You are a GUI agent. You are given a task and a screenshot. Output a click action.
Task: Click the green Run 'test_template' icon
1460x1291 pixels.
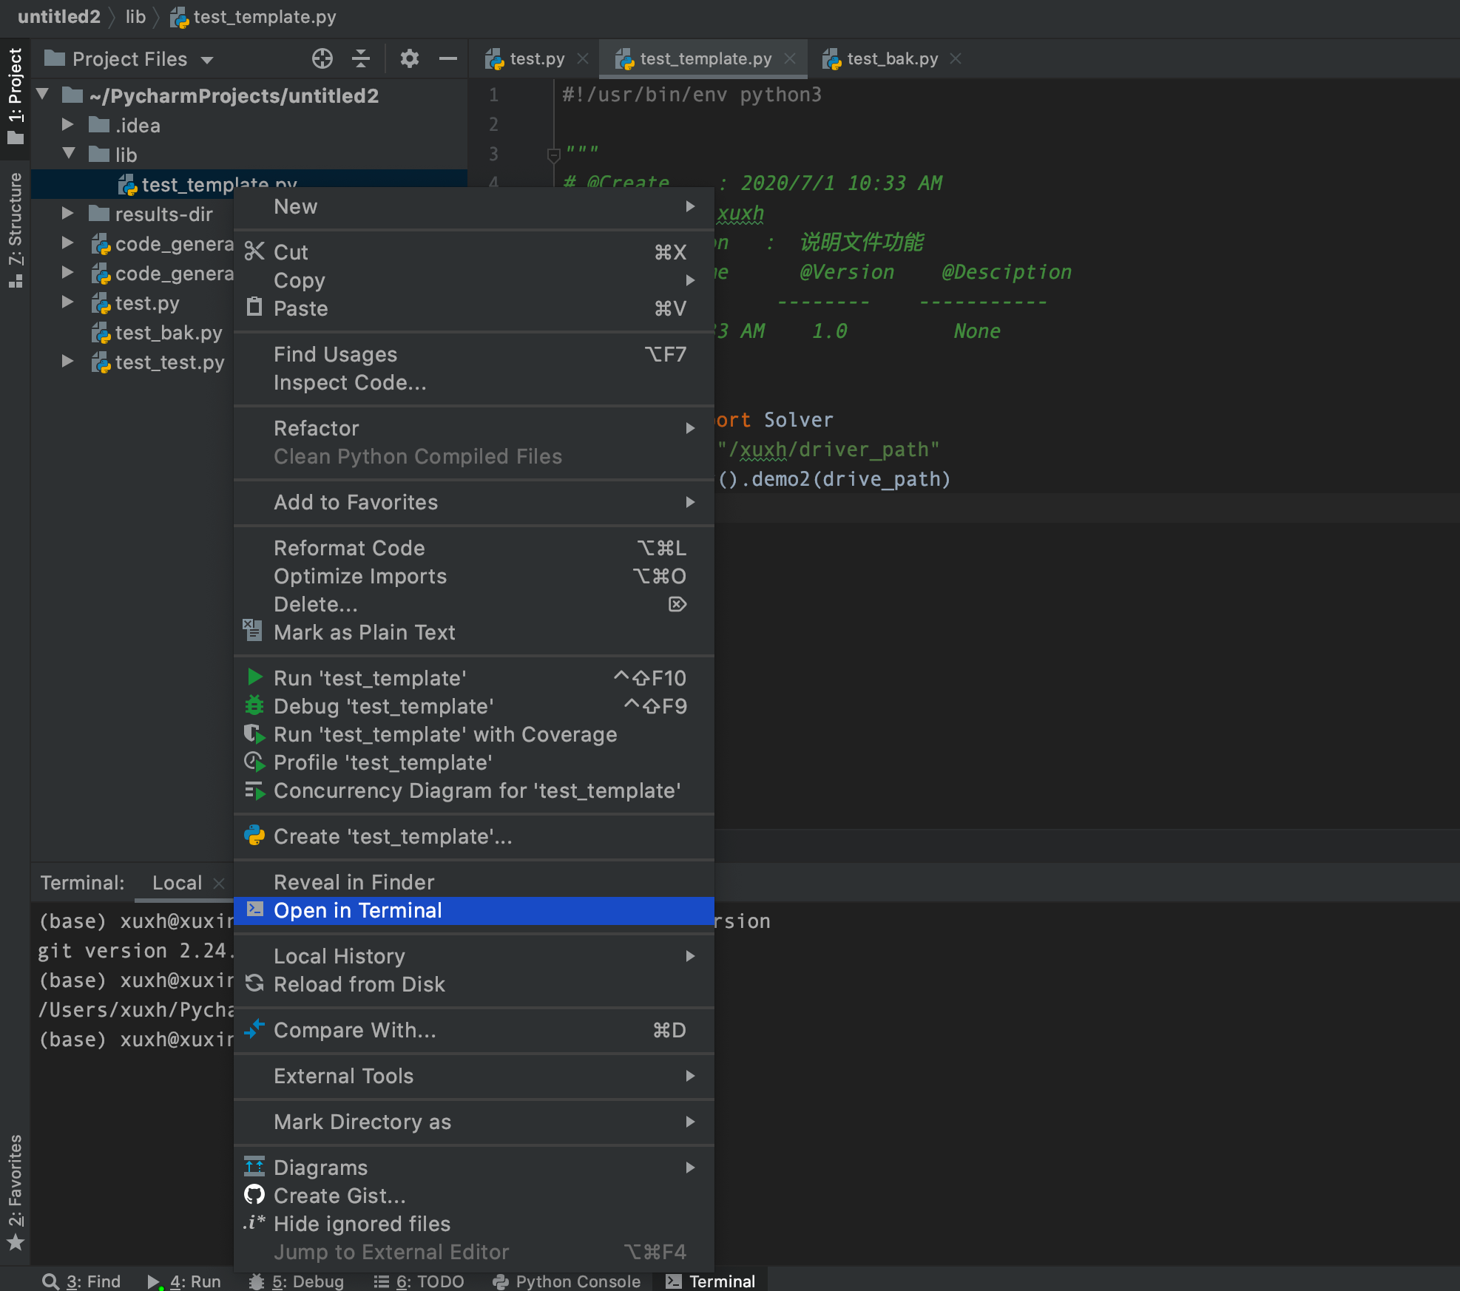point(254,677)
